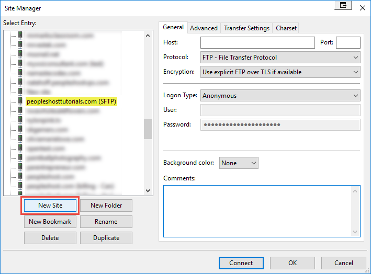Viewport: 371px width, 274px height.
Task: Duplicate the selected site entry
Action: click(106, 238)
